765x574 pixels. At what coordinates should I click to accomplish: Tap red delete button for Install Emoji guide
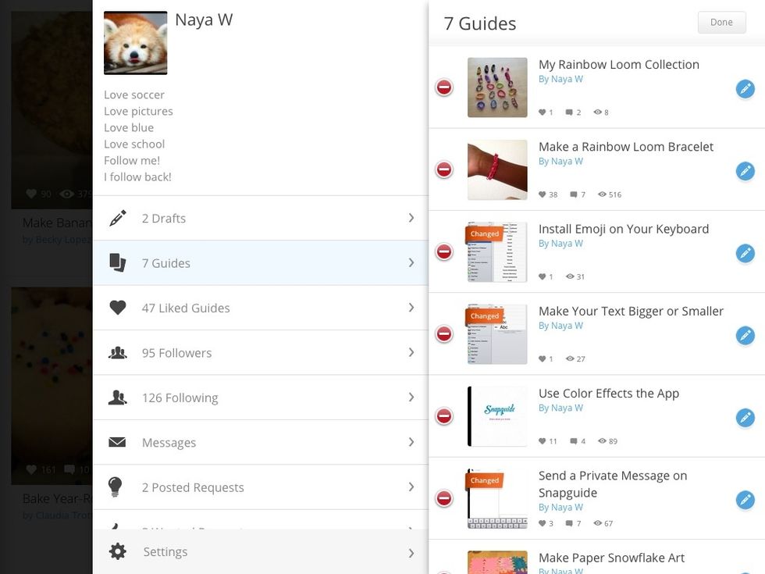pos(444,252)
